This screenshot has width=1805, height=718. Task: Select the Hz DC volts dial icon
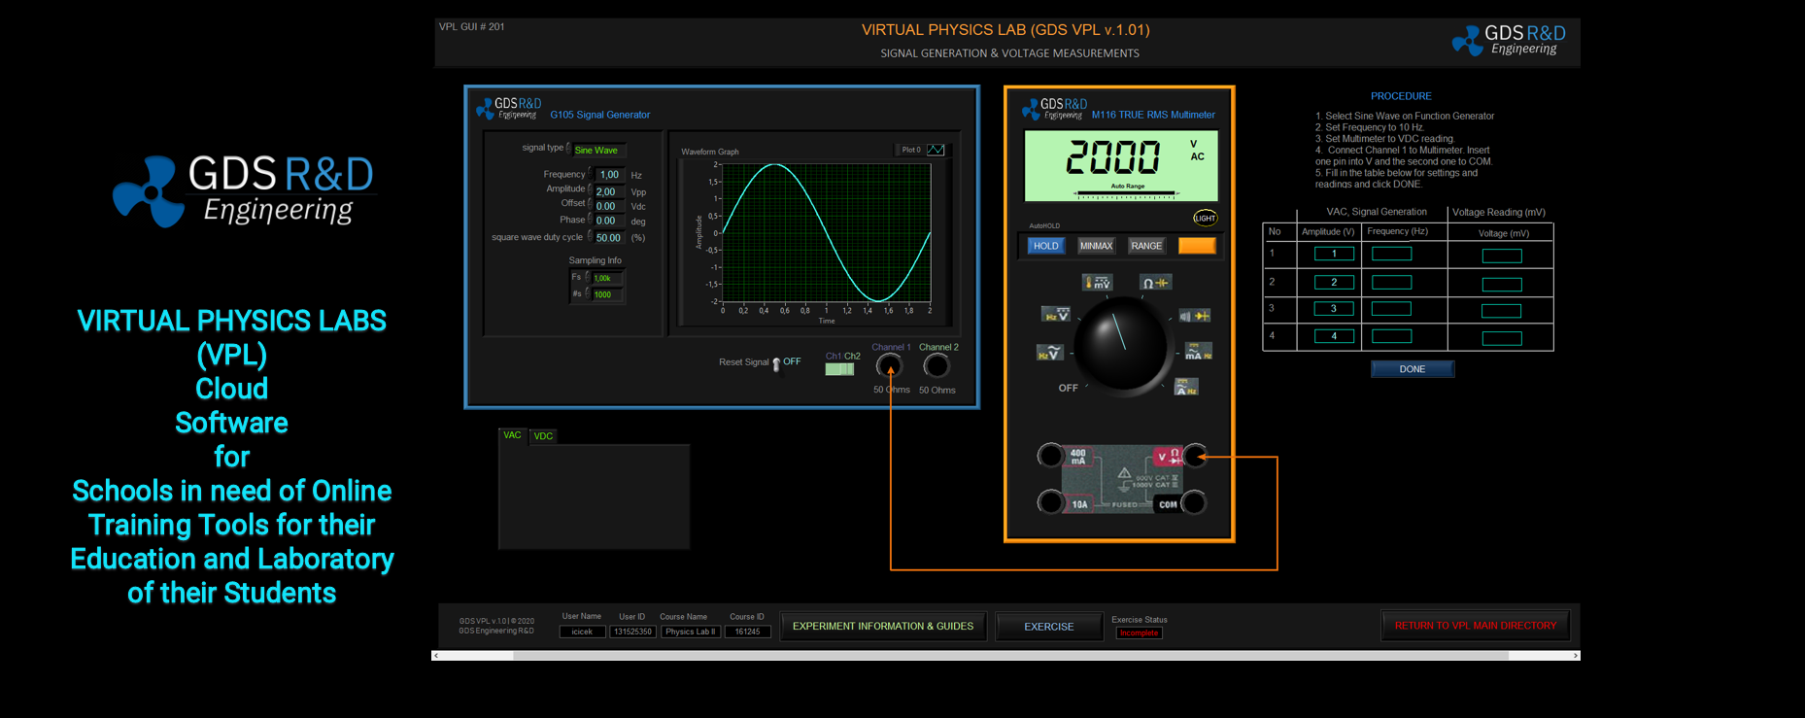click(1056, 315)
